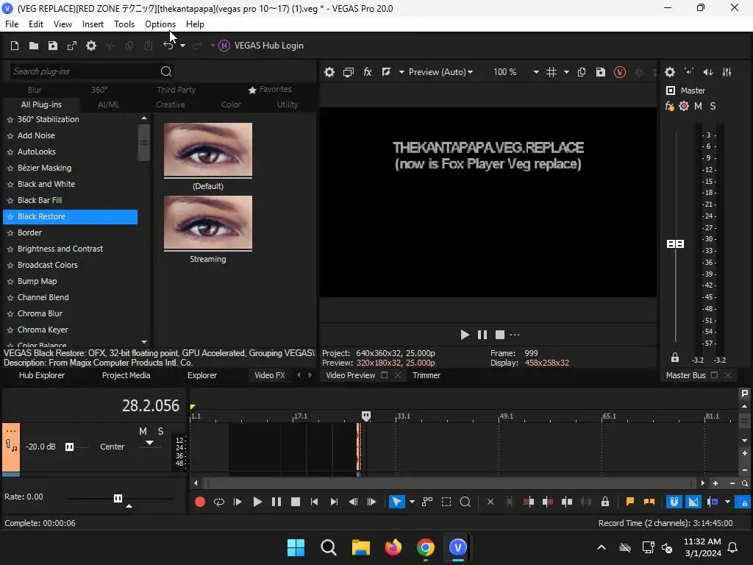Viewport: 753px width, 565px height.
Task: Open project Properties gear in main toolbar
Action: [90, 46]
